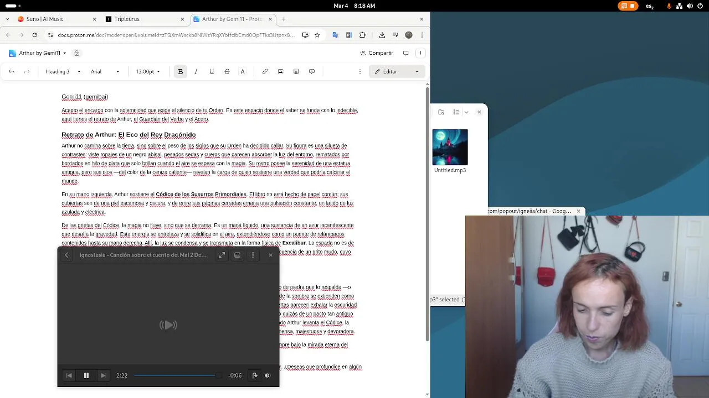Close the popout chat window tab
Viewport: 709px width, 398px height.
tap(578, 211)
